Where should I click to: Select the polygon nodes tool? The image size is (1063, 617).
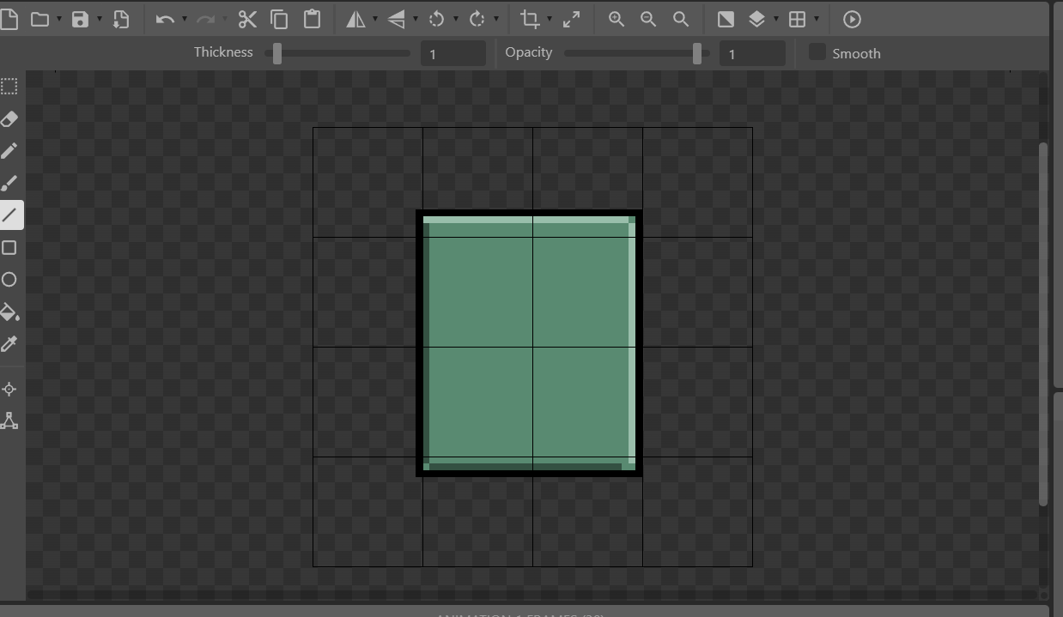coord(9,420)
